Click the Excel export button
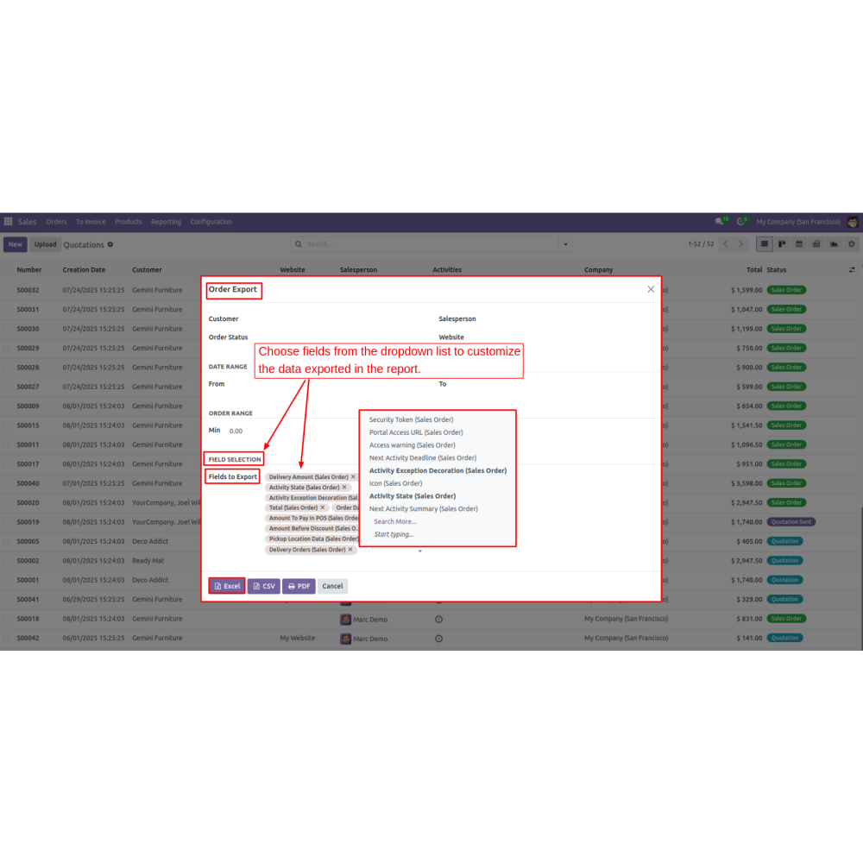863x863 pixels. (x=227, y=586)
